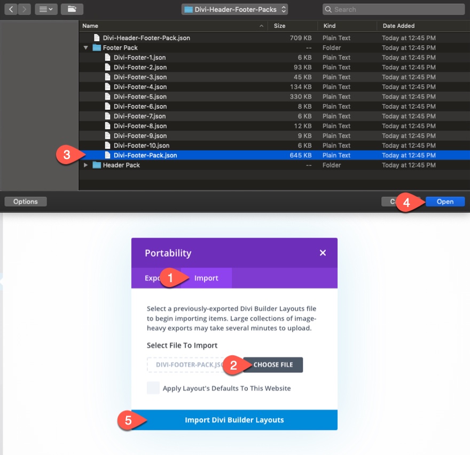Screen dimensions: 470x455
Task: Close the Portability modal
Action: tap(323, 253)
